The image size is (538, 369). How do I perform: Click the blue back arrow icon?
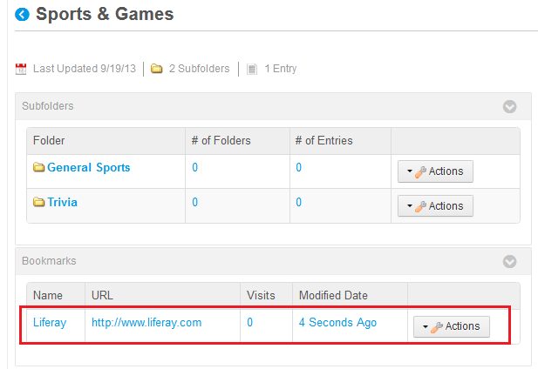23,15
